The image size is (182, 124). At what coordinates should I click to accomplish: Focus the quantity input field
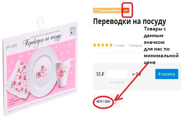pyautogui.click(x=117, y=74)
